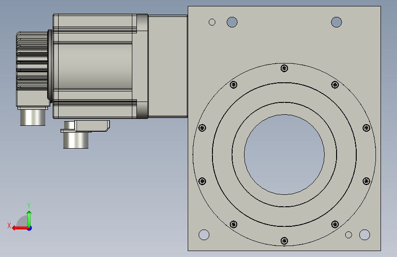Viewport: 397px width, 257px height.
Task: Pick the mounting hole at the plate's bottom-left corner
Action: [x=204, y=235]
